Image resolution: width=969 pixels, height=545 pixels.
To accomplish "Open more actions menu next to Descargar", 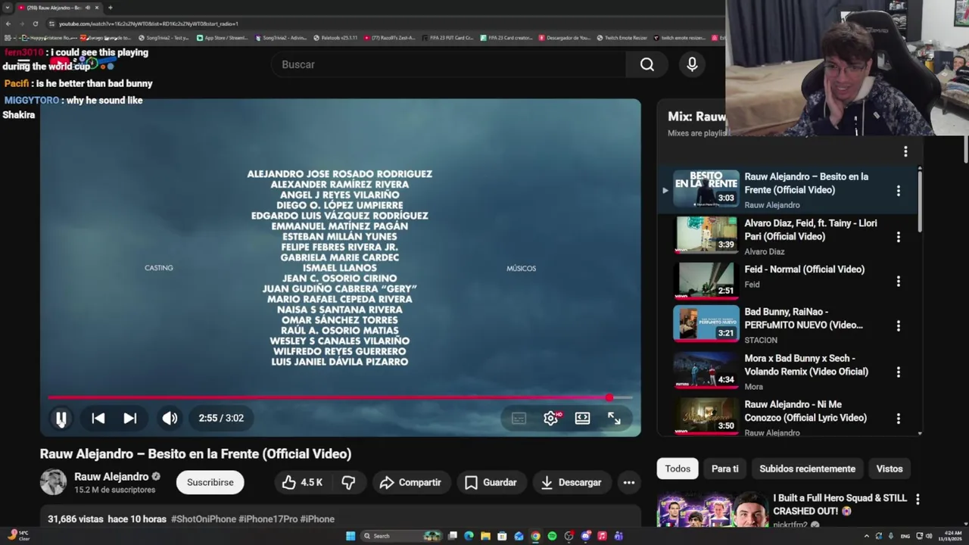I will click(629, 482).
